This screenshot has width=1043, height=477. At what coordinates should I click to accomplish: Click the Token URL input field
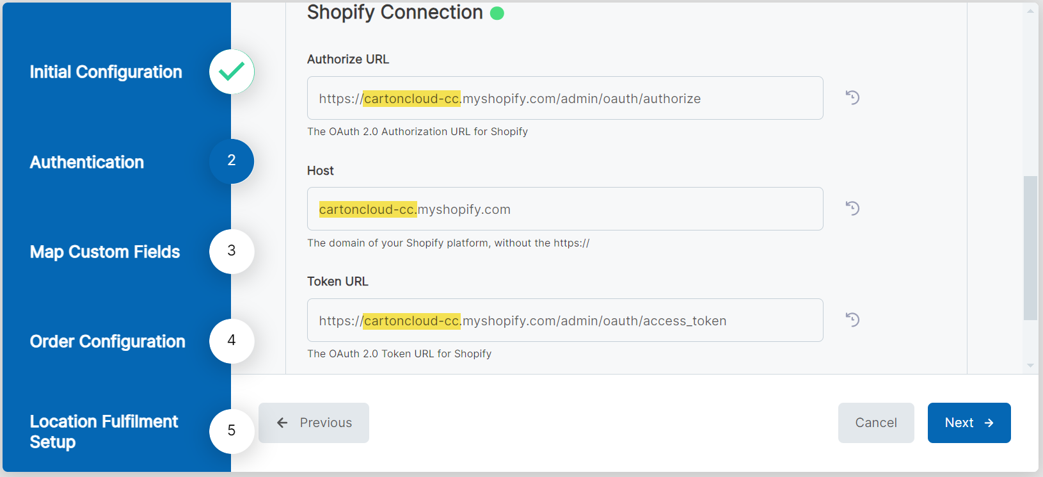(x=564, y=320)
